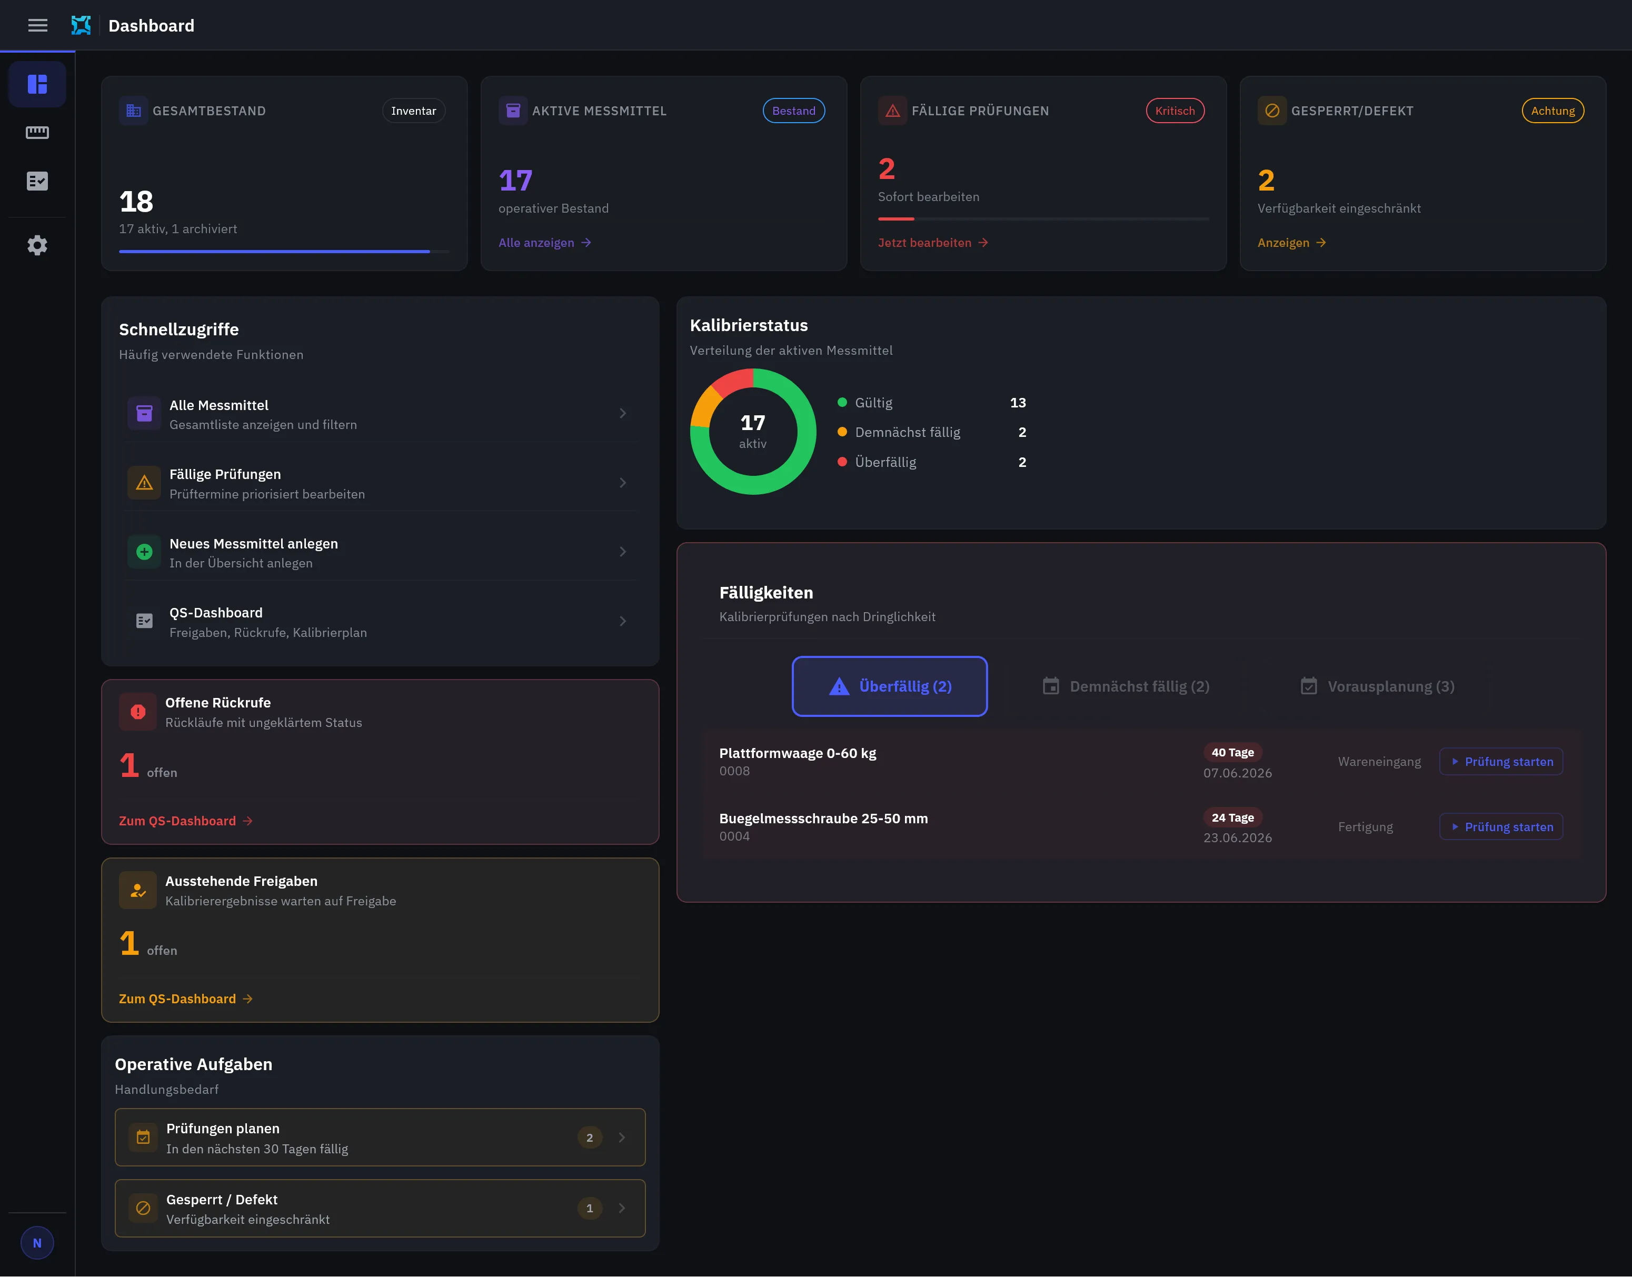1632x1277 pixels.
Task: Click the date 23.06.2026
Action: tap(1237, 838)
